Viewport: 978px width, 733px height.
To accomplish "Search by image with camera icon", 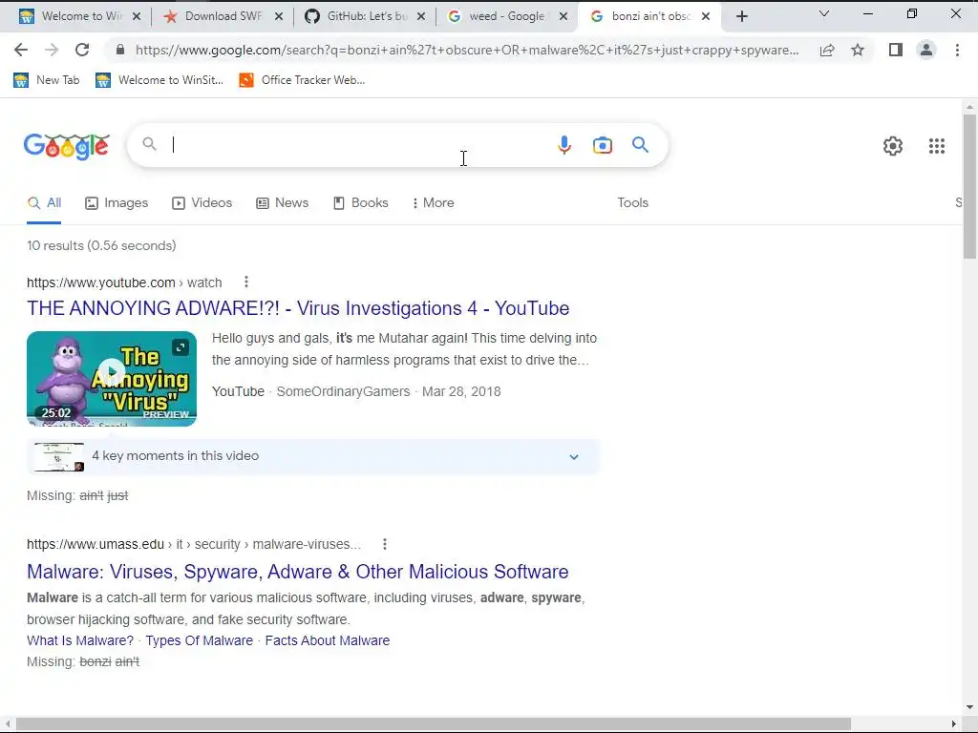I will (602, 145).
